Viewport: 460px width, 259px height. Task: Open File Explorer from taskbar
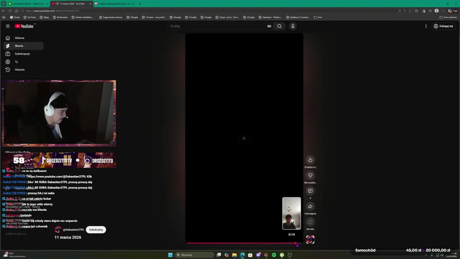pyautogui.click(x=234, y=255)
